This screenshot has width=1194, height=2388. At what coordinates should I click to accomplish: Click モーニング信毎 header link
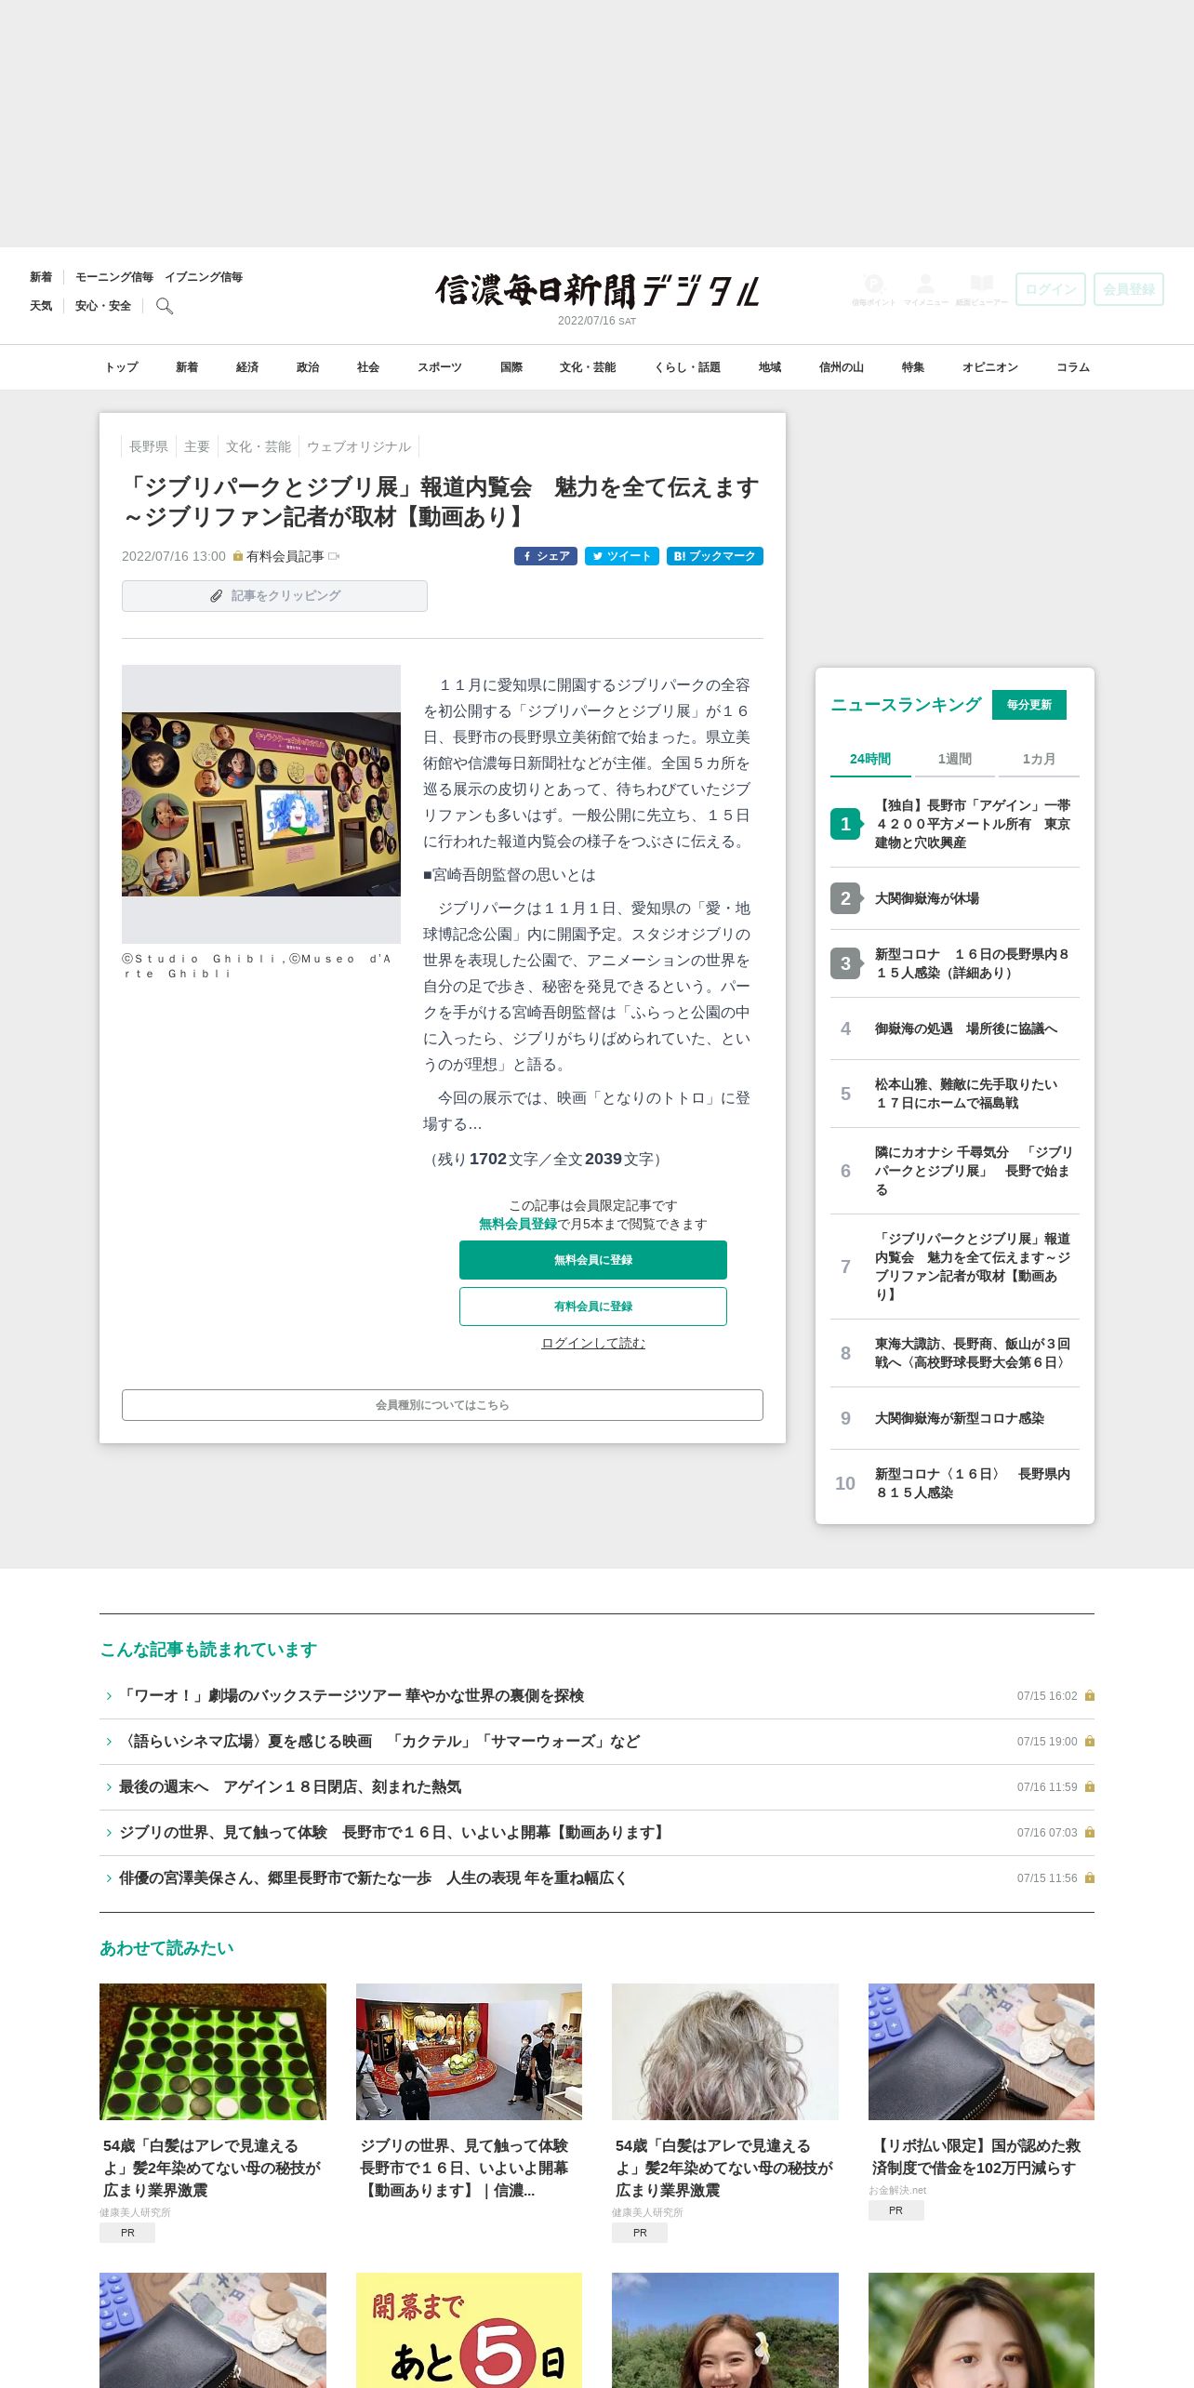point(114,277)
